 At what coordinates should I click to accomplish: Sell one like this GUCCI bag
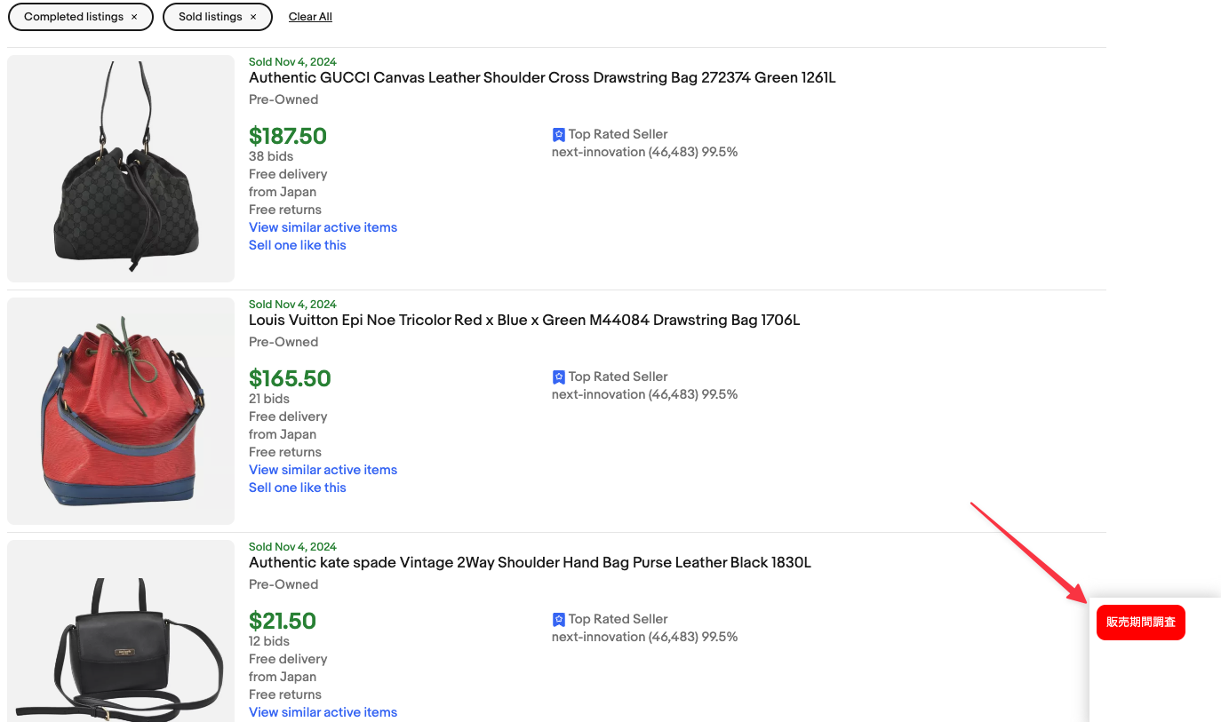pos(297,245)
